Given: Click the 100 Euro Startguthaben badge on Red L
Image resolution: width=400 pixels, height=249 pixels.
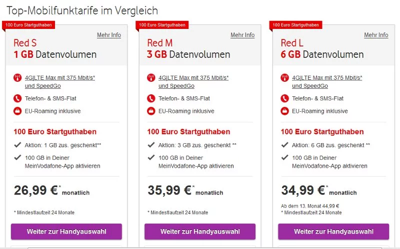Looking at the screenshot, I should [x=294, y=24].
